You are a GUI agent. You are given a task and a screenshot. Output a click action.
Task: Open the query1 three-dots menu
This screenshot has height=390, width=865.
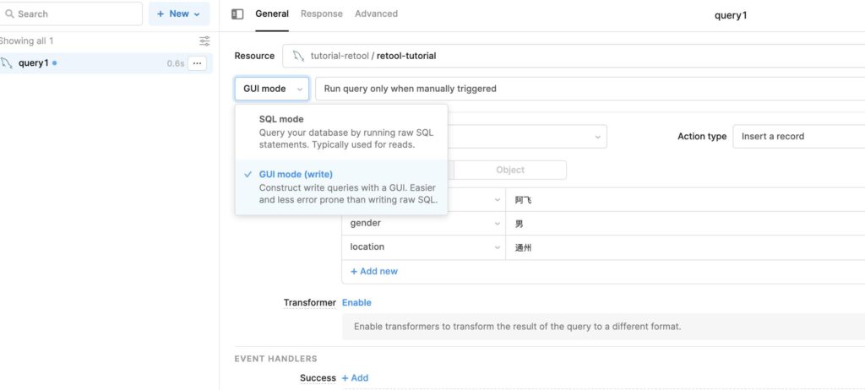point(197,63)
